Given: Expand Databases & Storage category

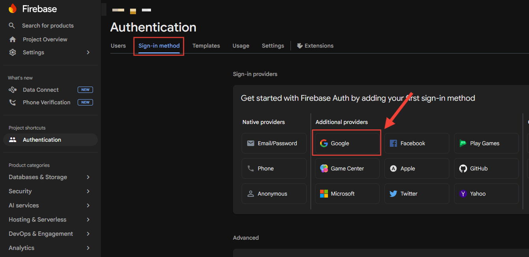Looking at the screenshot, I should [88, 177].
